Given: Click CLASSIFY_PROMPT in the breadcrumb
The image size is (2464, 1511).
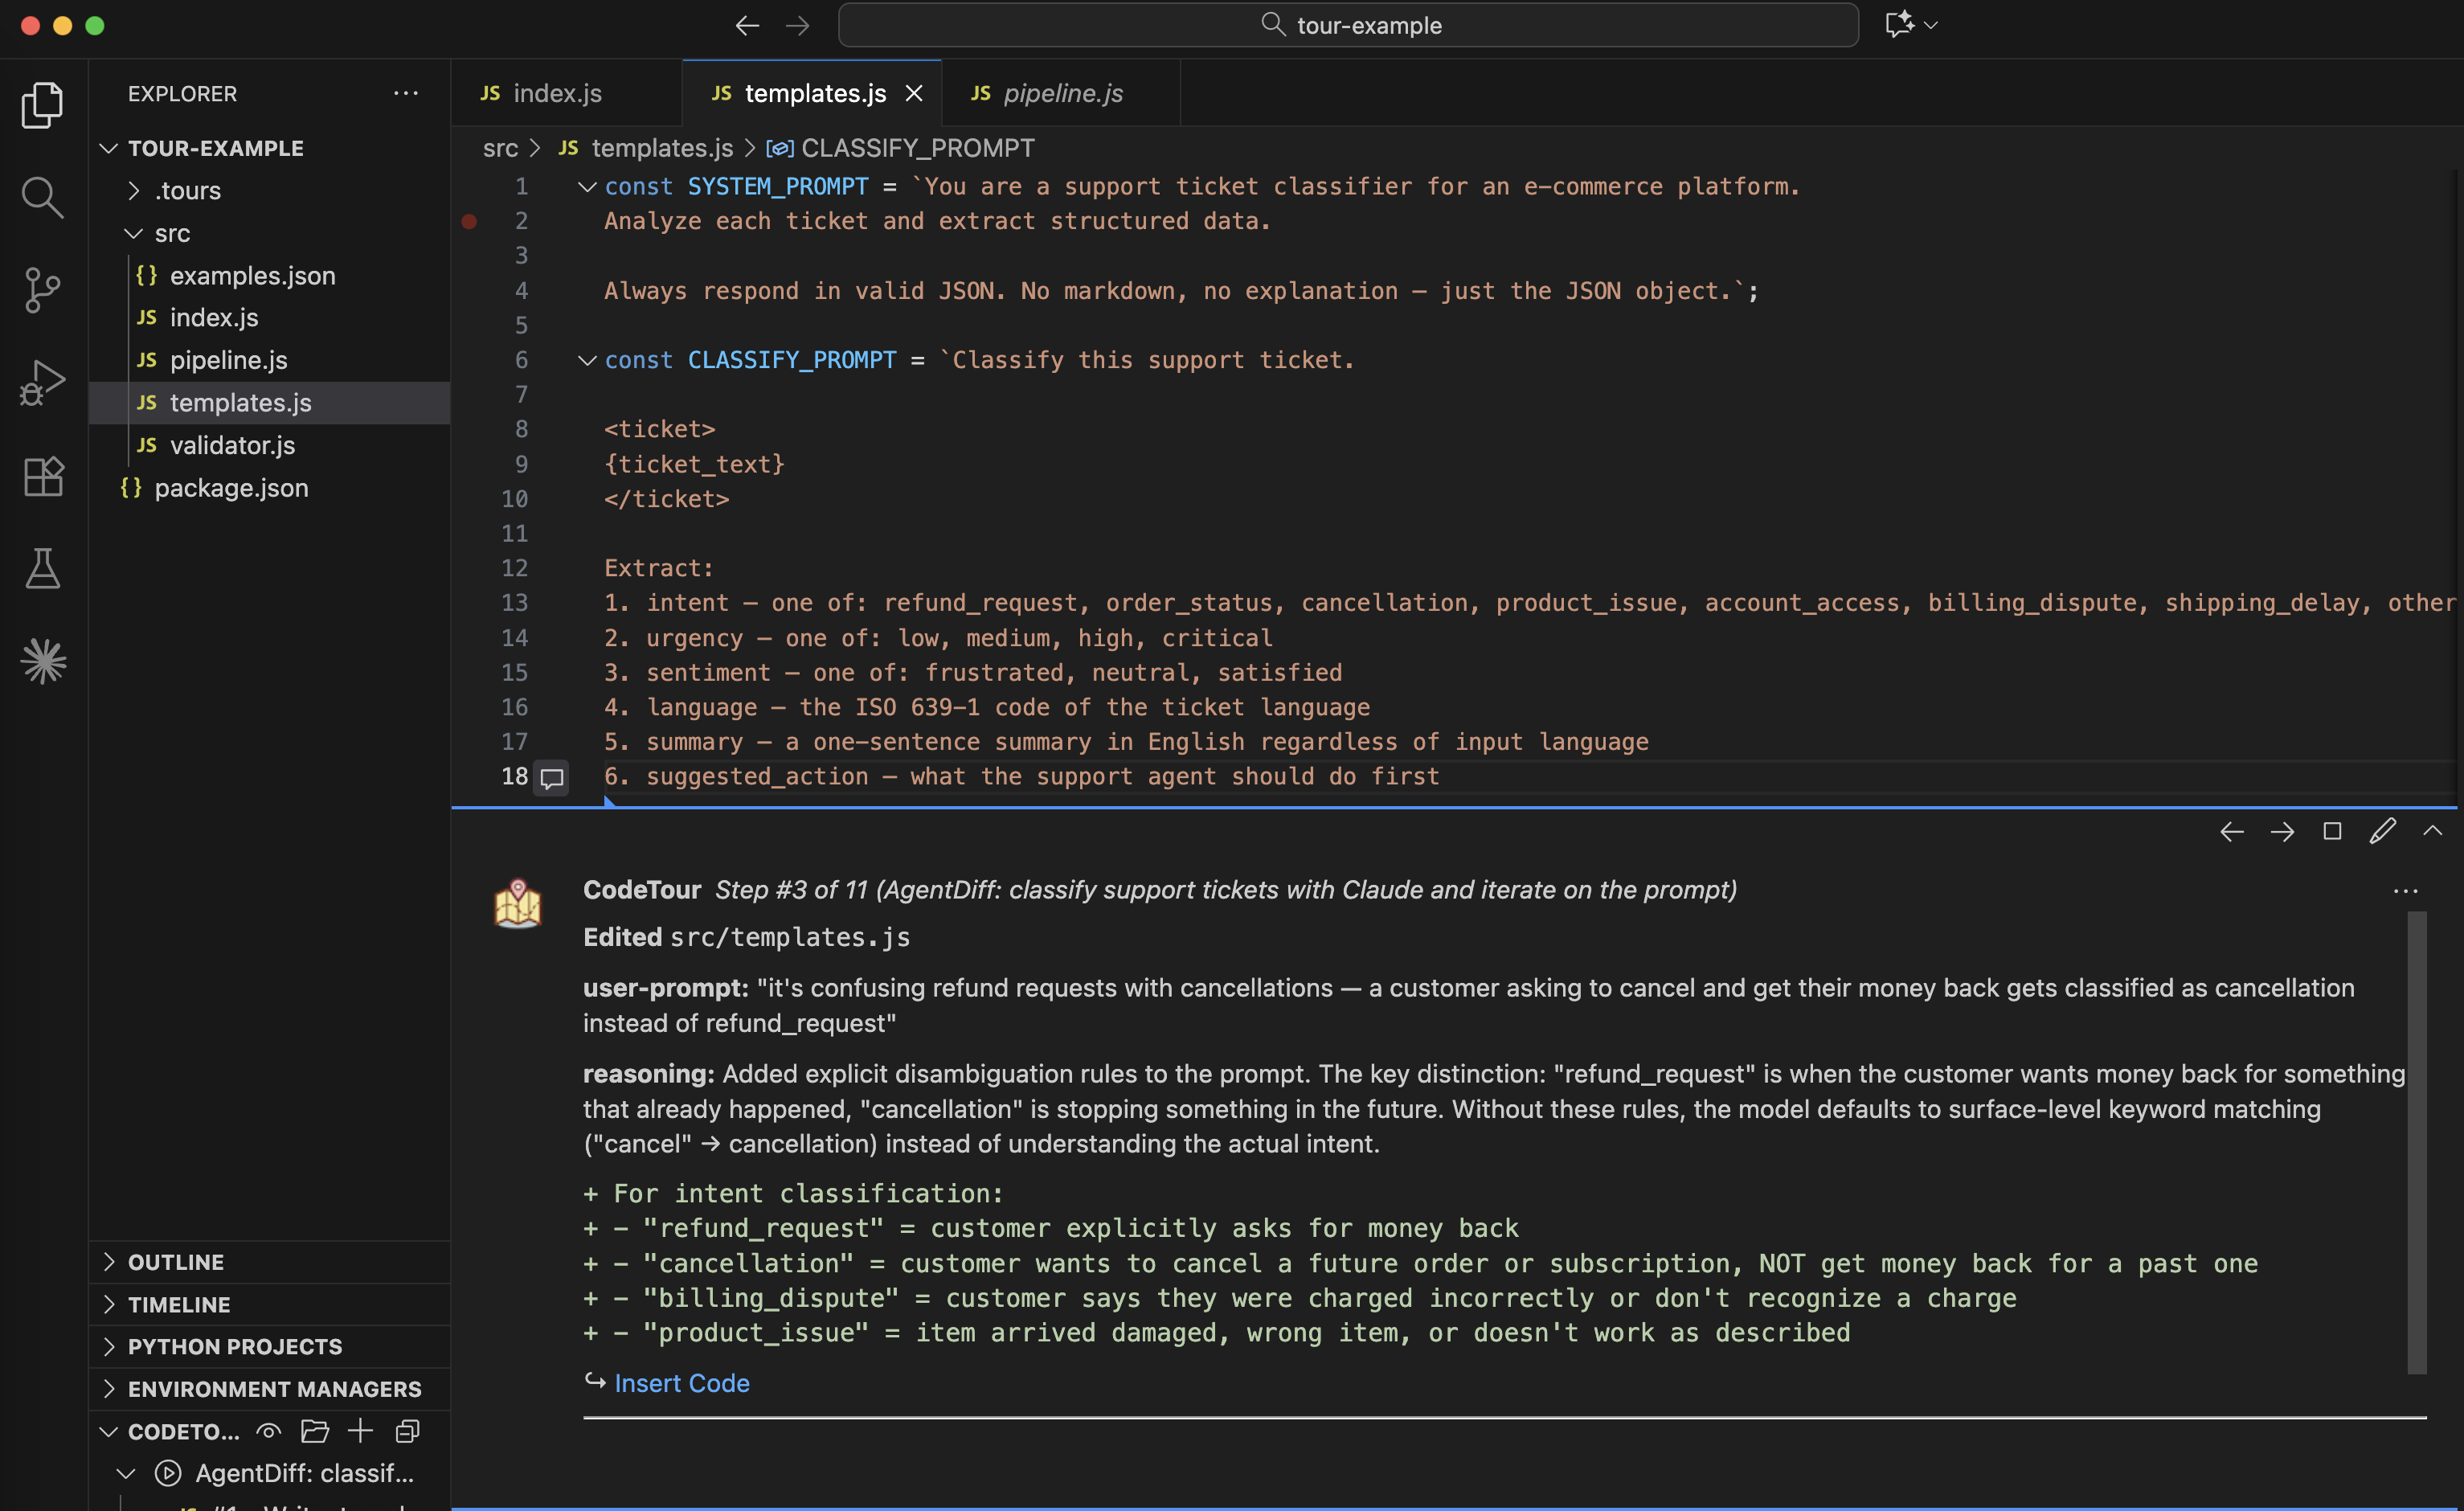Looking at the screenshot, I should point(917,148).
